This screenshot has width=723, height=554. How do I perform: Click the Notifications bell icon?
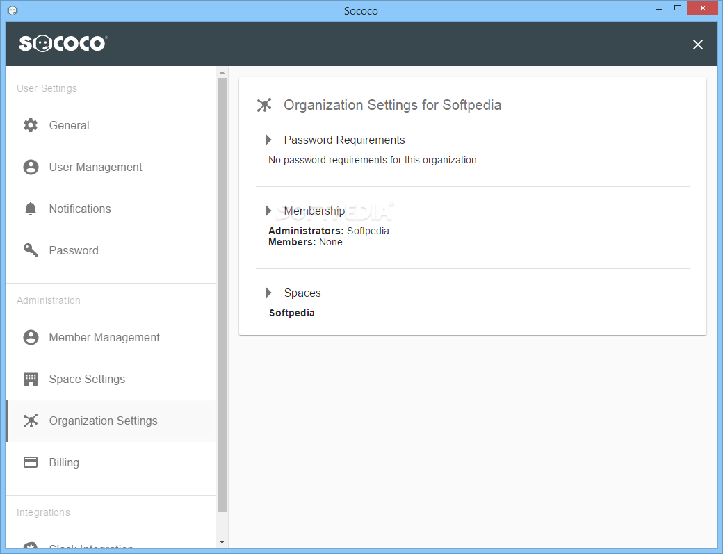click(x=31, y=209)
